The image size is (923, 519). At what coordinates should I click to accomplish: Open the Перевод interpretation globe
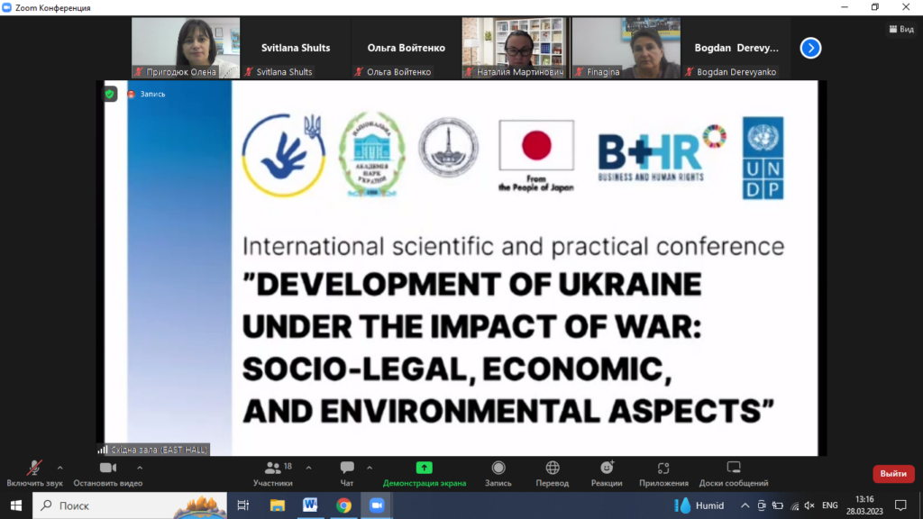[x=553, y=472]
